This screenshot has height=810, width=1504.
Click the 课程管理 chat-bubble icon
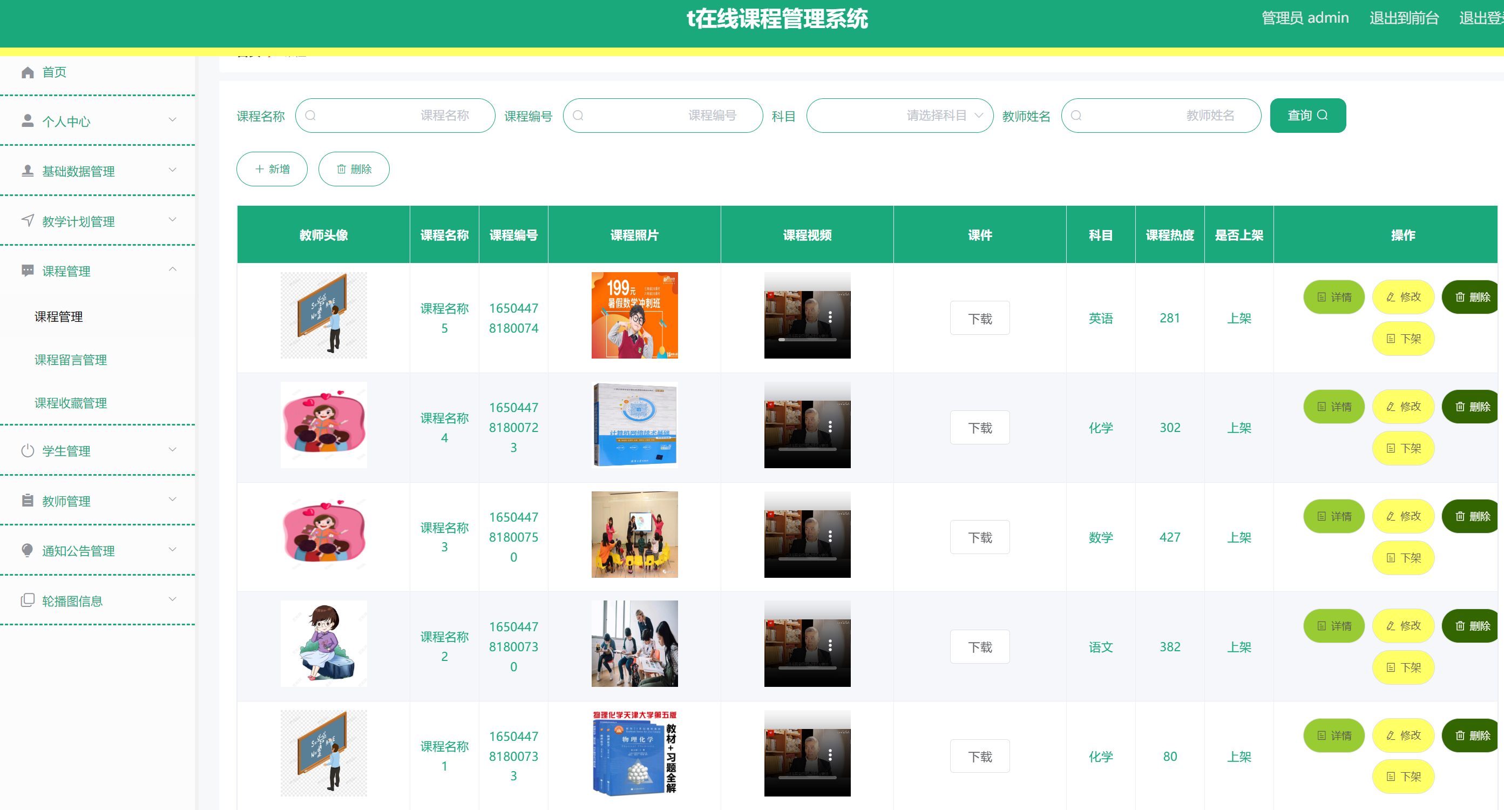28,271
